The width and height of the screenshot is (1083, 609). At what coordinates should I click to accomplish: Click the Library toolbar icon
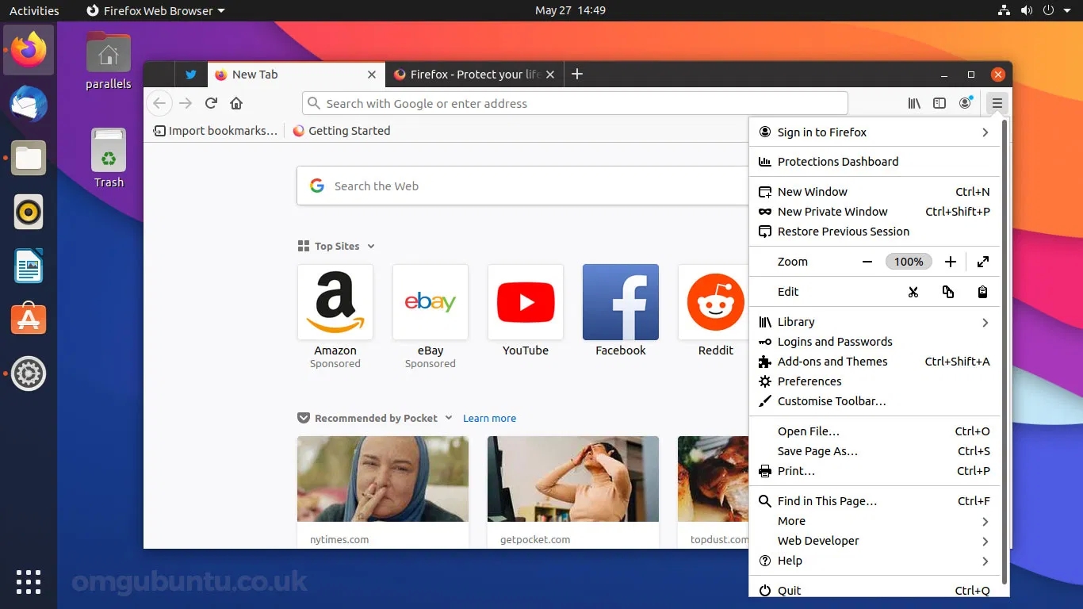pos(914,103)
